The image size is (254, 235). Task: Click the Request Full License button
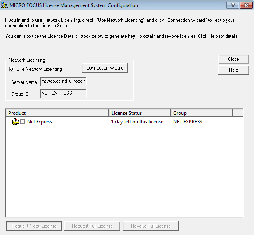pos(92,226)
